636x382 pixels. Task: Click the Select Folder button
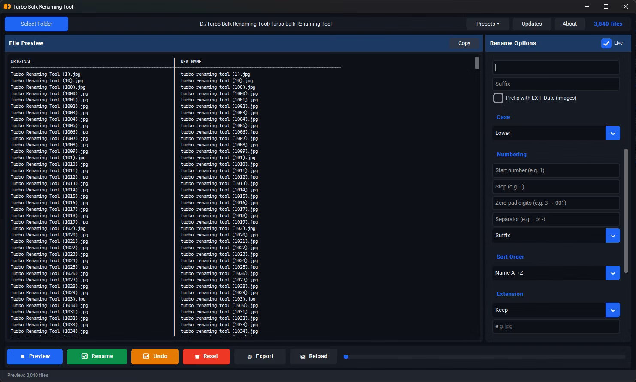pos(36,24)
